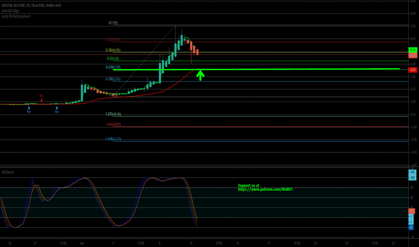The width and height of the screenshot is (419, 247).
Task: Click the 0(7.09) Fibonacci level label
Action: pyautogui.click(x=113, y=23)
